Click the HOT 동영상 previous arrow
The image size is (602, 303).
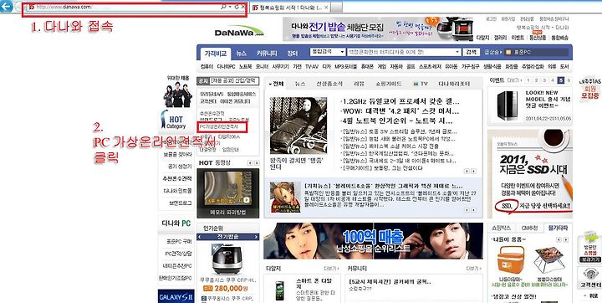pos(250,163)
